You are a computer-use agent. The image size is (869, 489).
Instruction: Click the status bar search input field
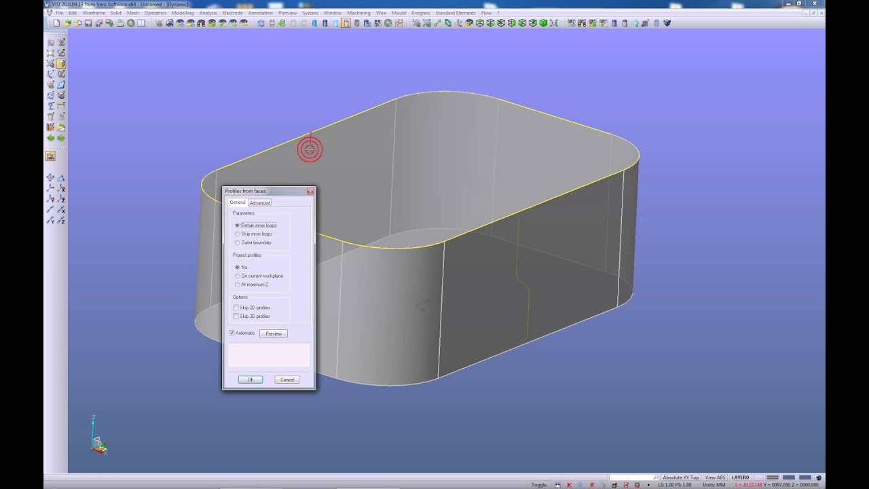pyautogui.click(x=633, y=477)
